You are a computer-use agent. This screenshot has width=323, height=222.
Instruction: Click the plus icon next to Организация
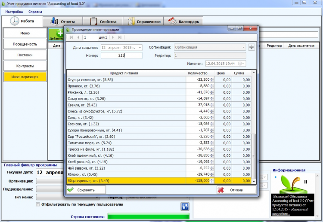point(252,47)
